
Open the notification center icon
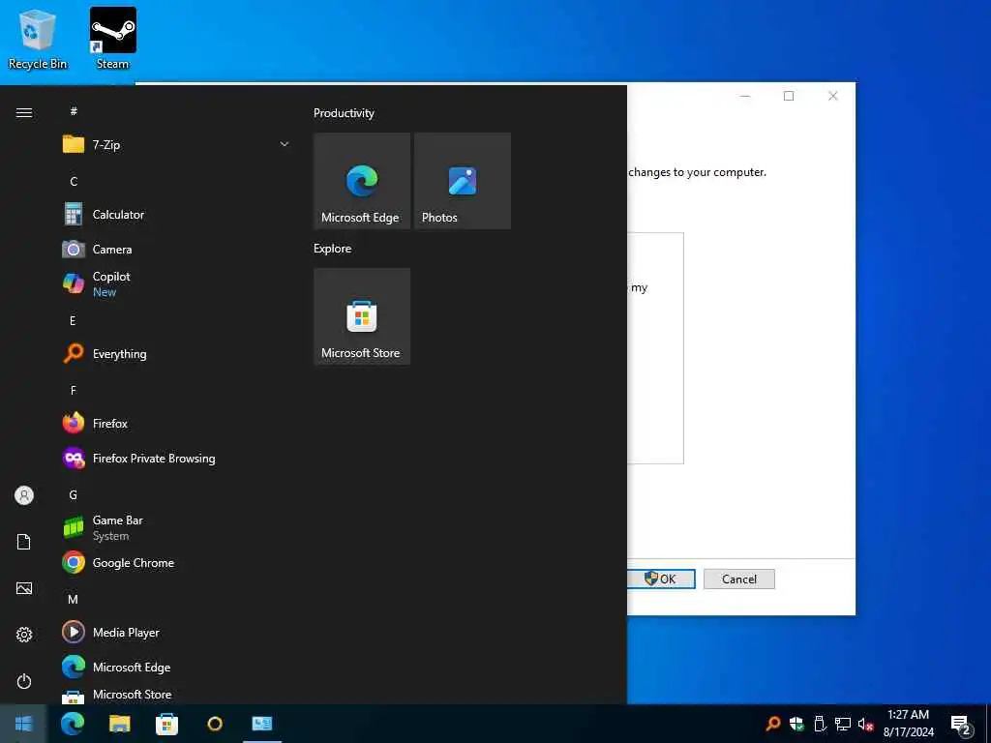pos(961,726)
